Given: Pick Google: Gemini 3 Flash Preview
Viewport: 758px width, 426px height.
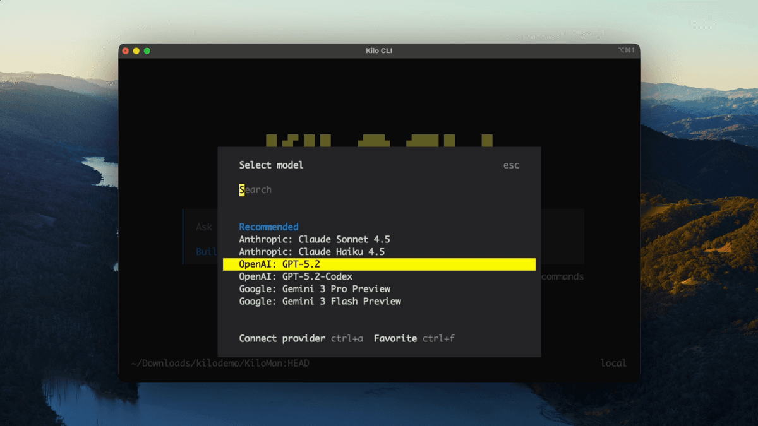Looking at the screenshot, I should [320, 302].
